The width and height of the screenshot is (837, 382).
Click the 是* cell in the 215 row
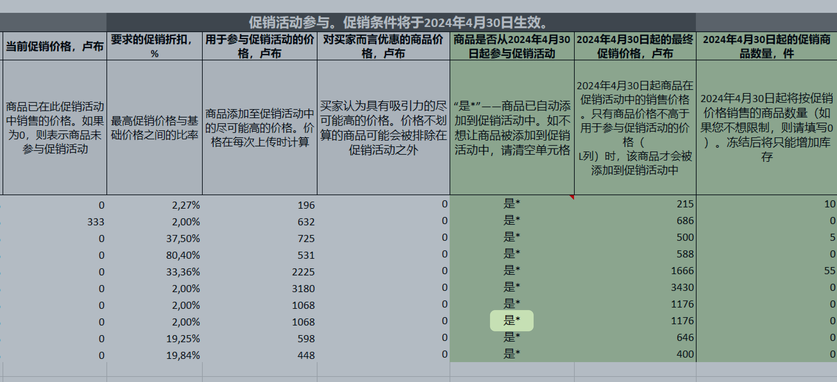click(x=512, y=204)
